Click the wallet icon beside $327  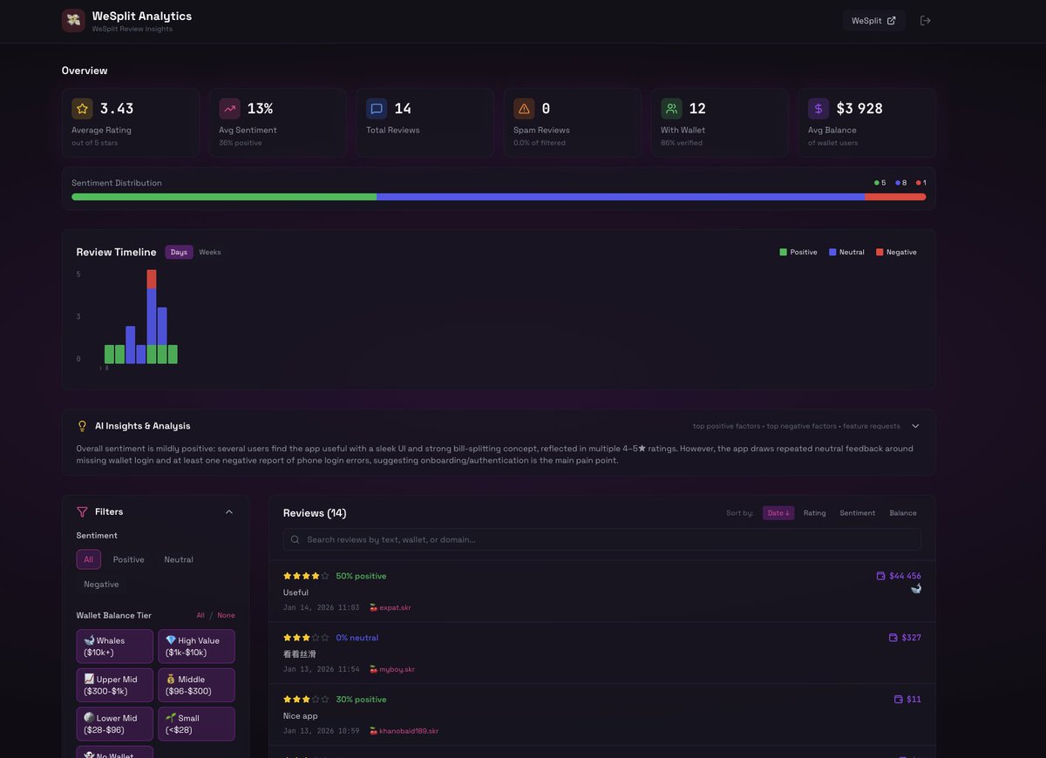[x=893, y=638]
